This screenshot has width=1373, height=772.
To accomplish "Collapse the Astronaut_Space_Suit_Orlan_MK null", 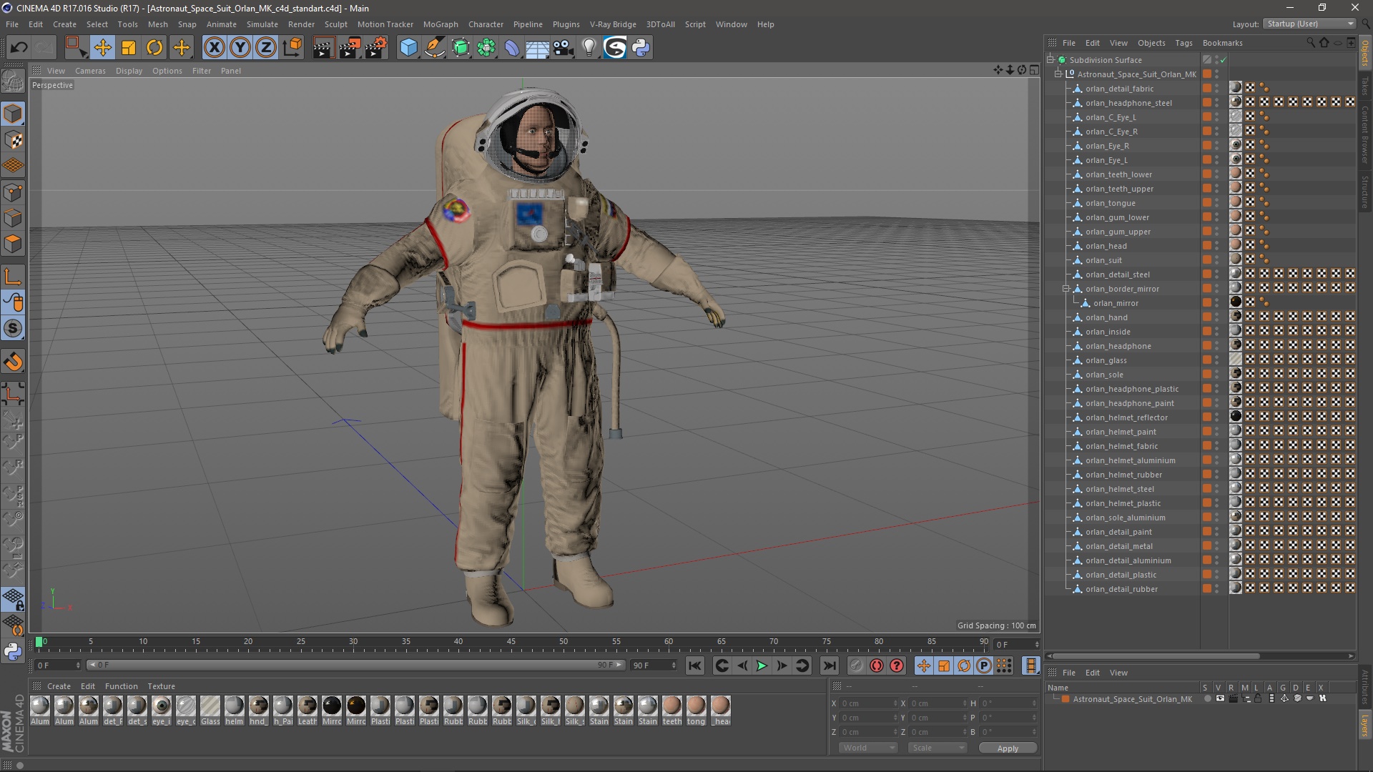I will [1058, 74].
